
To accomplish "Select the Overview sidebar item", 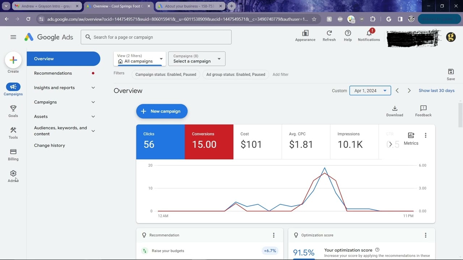I will click(x=63, y=59).
